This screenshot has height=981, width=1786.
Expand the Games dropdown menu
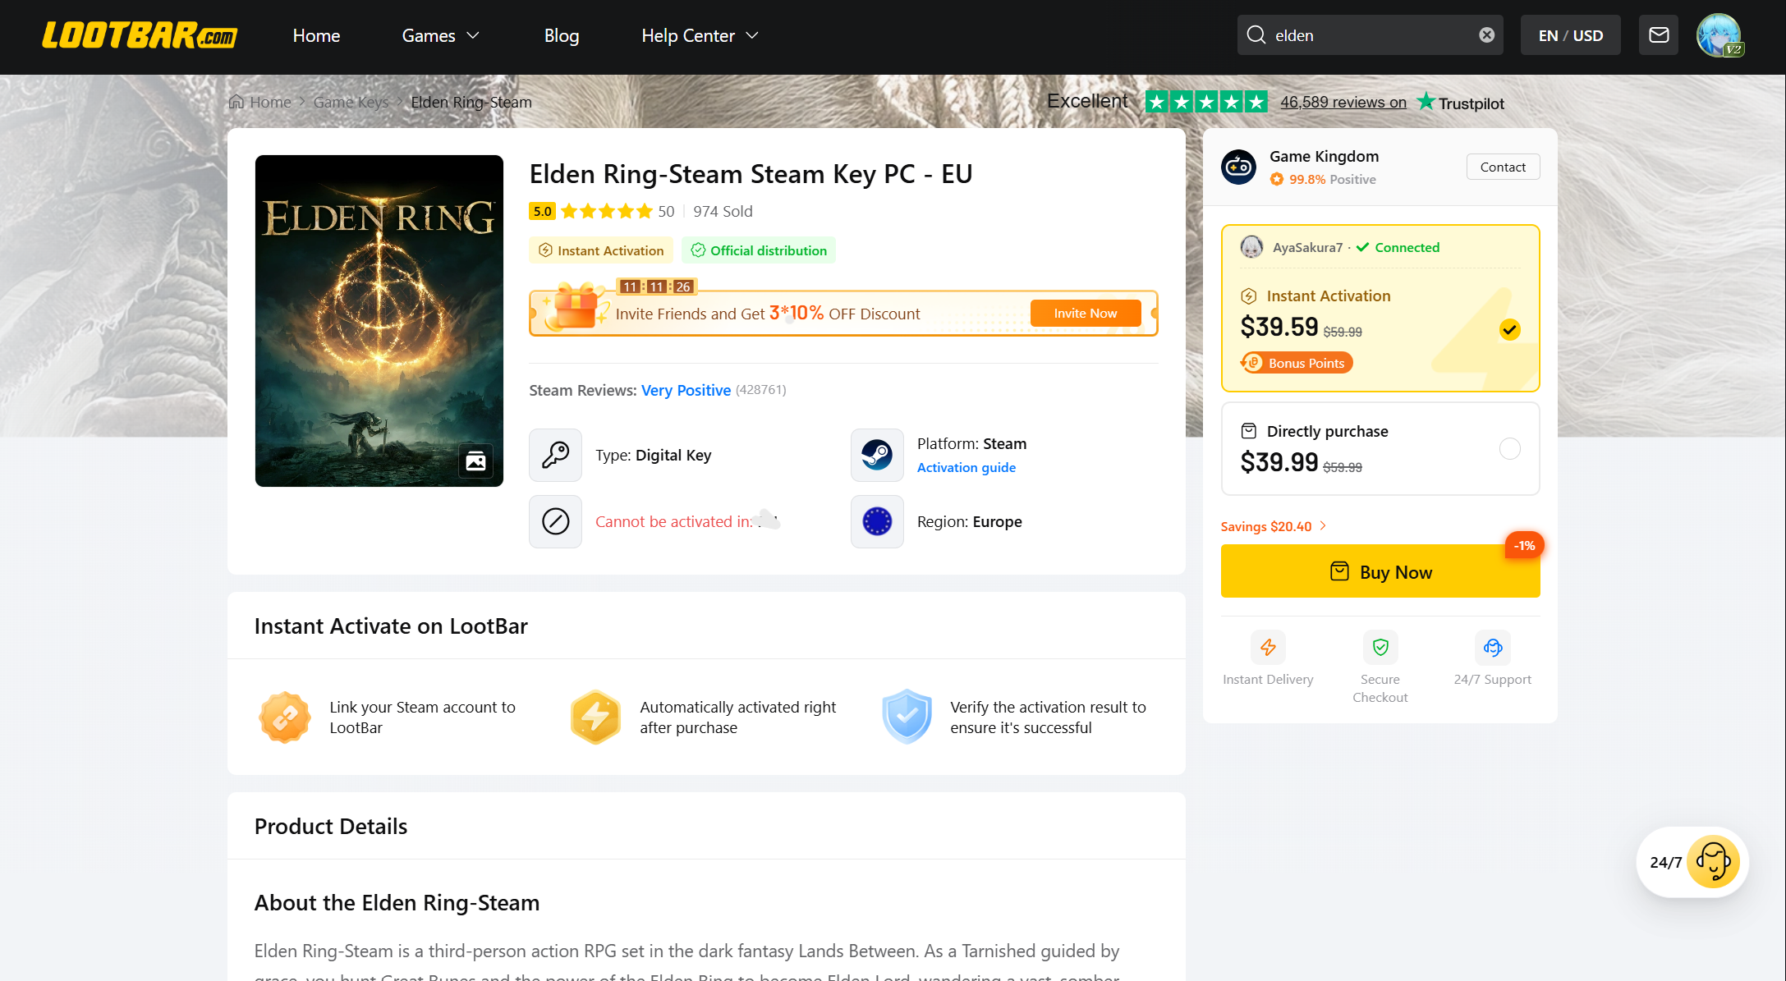pyautogui.click(x=441, y=35)
